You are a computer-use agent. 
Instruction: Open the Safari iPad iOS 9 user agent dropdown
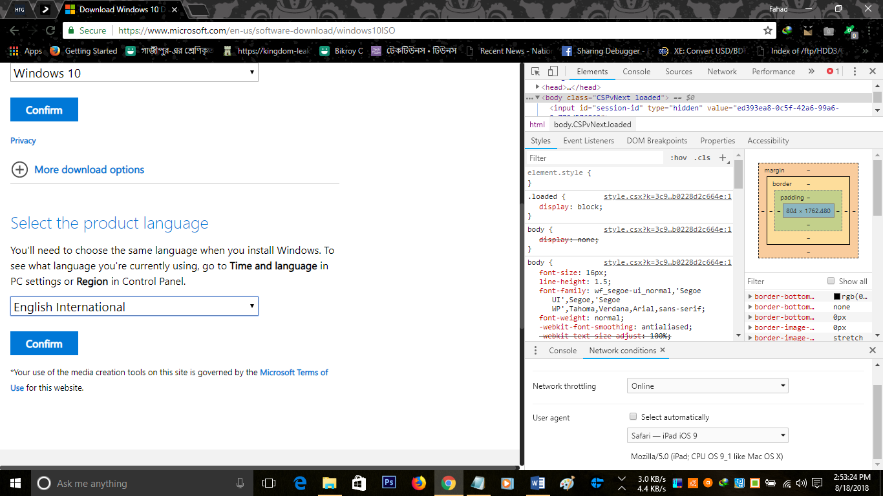pos(708,436)
